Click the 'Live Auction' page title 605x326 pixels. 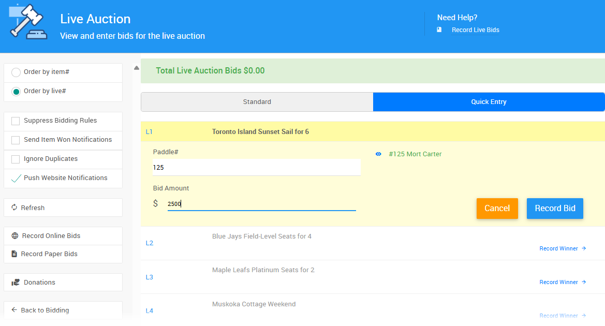[95, 19]
